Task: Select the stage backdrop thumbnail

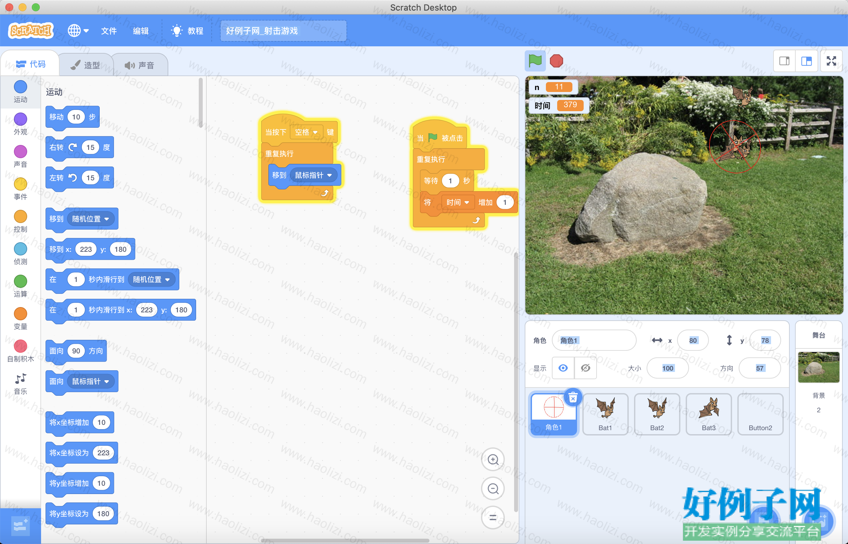Action: tap(818, 367)
